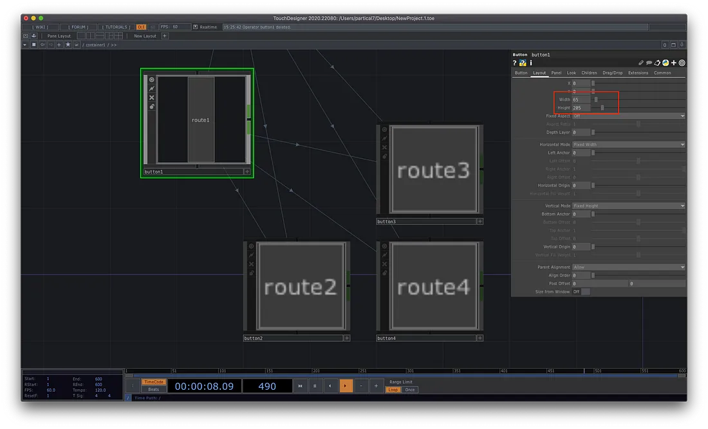708x429 pixels.
Task: Click the pencil edit icon in parameters
Action: [641, 63]
